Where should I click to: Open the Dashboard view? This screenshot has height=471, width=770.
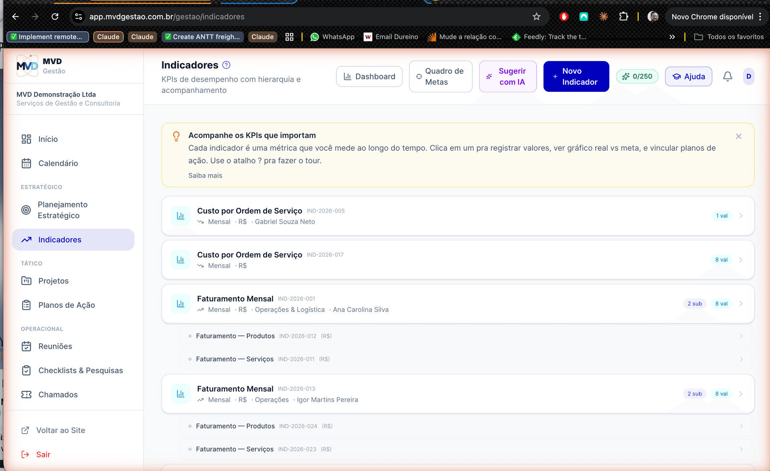click(x=369, y=76)
